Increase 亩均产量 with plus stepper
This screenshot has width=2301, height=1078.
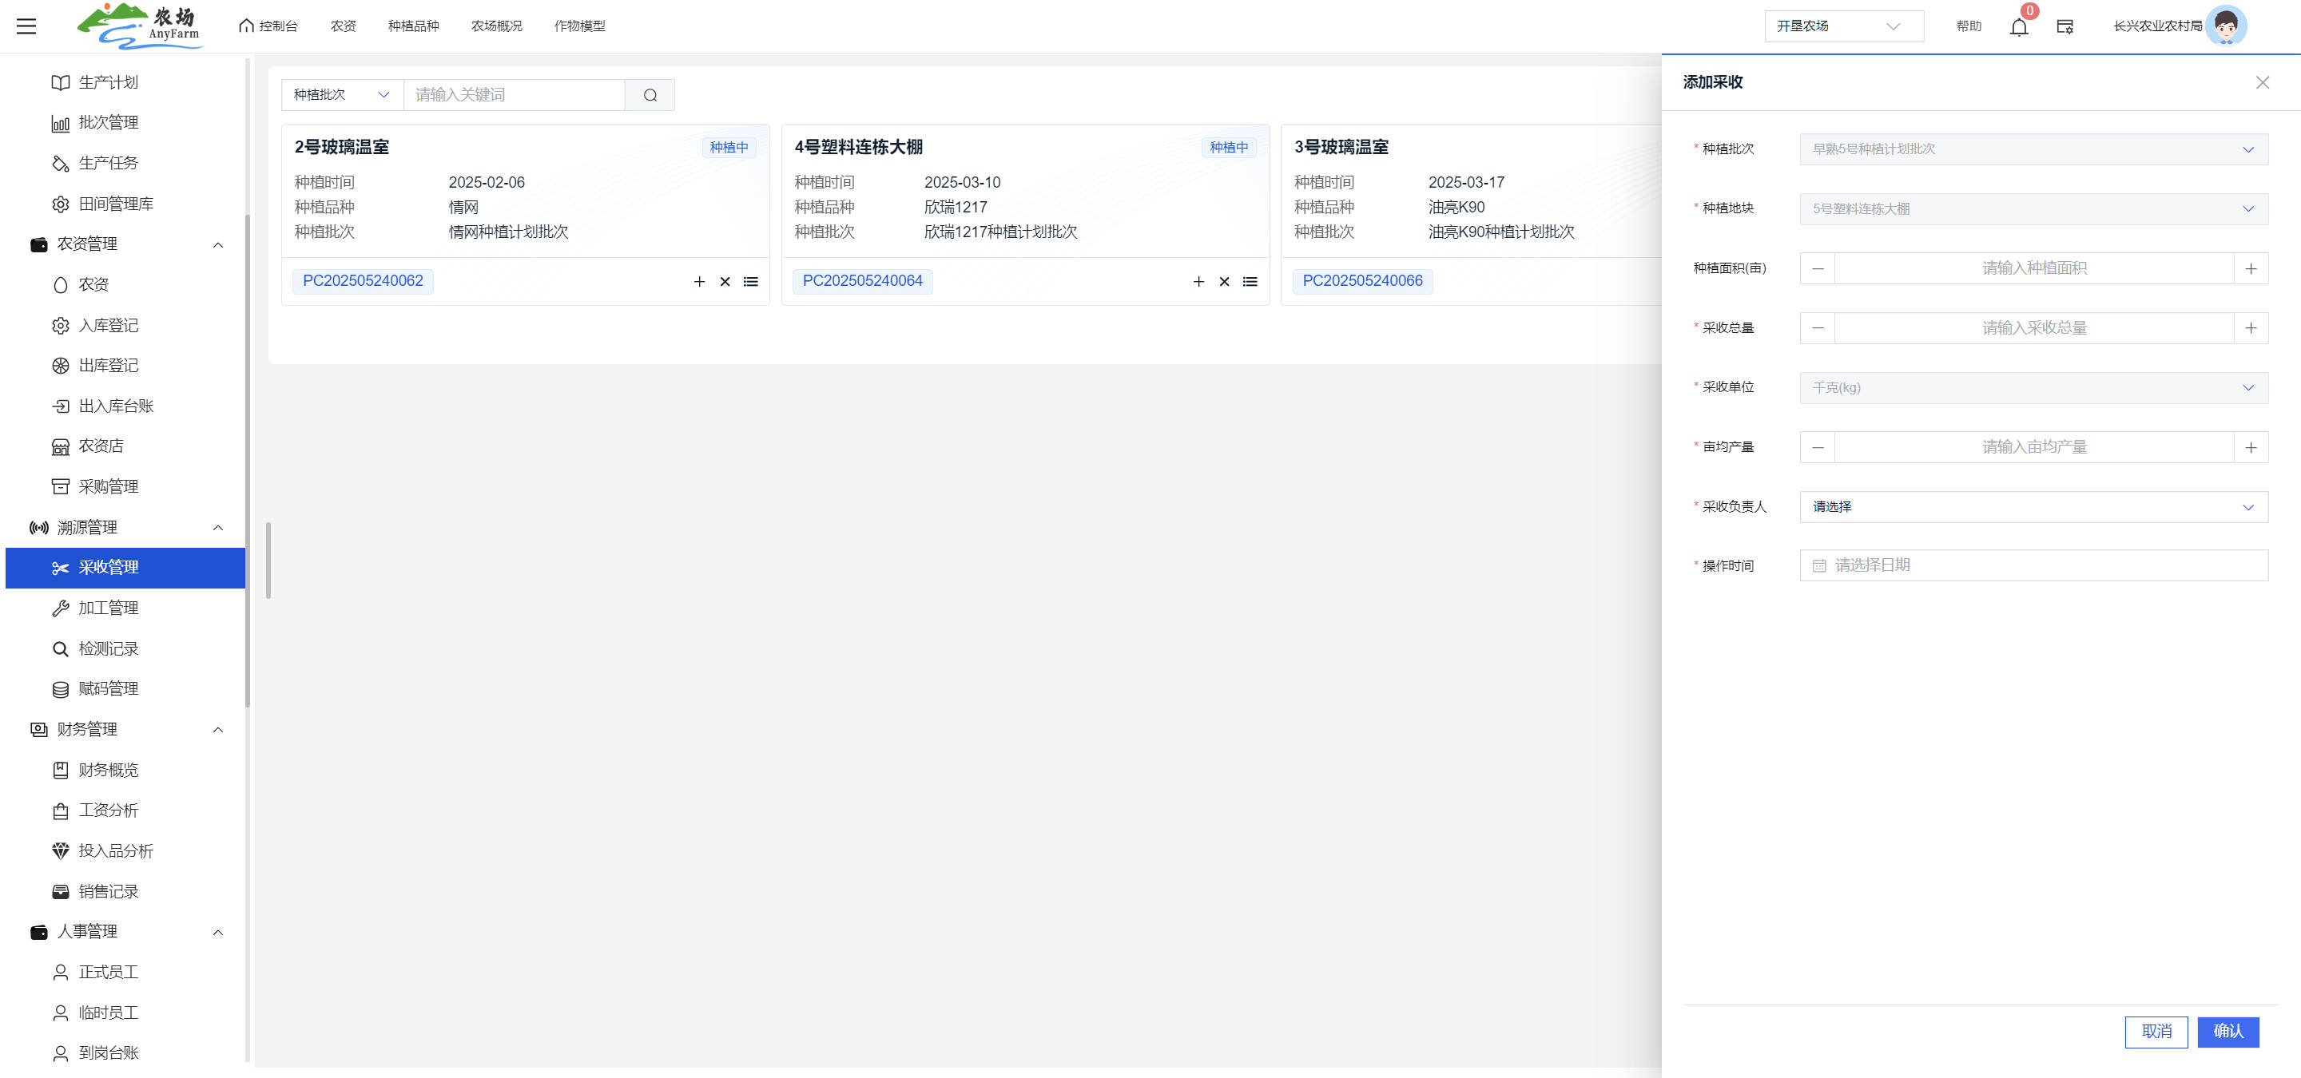click(x=2250, y=447)
